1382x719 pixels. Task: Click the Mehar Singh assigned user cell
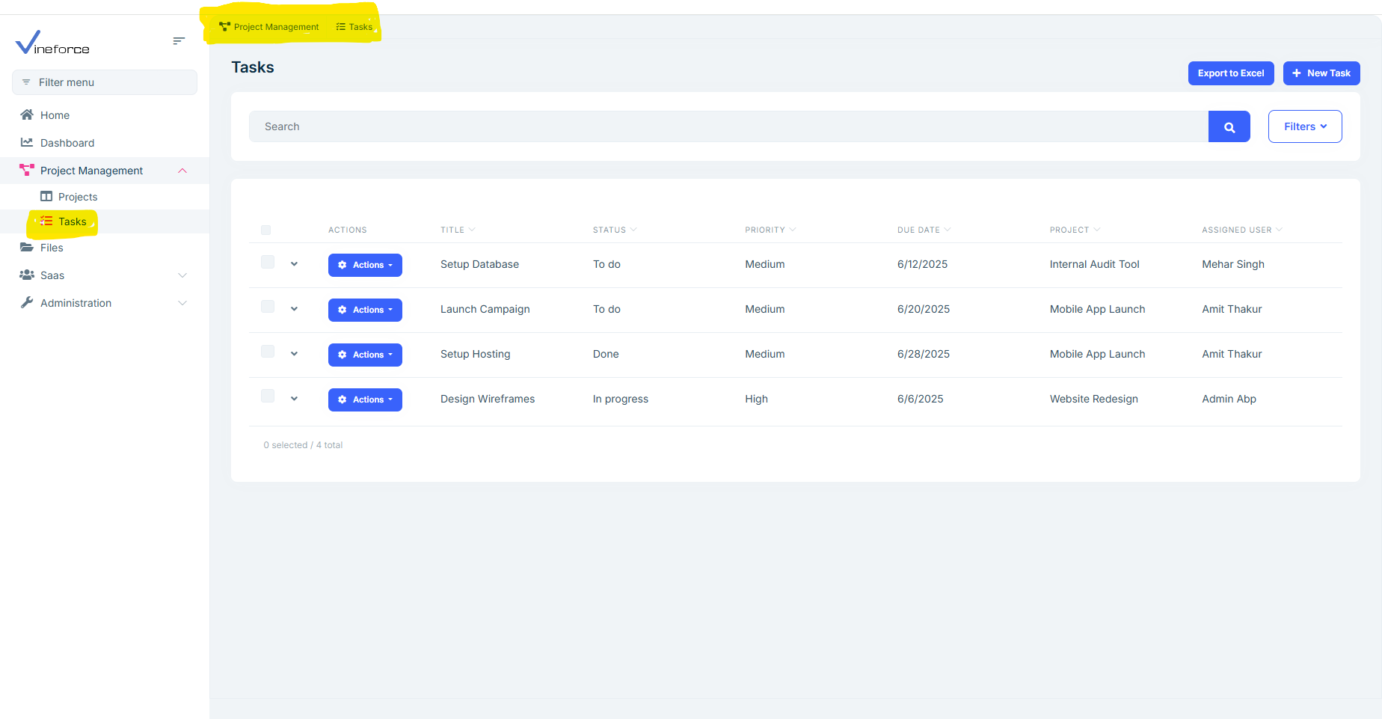[1233, 264]
